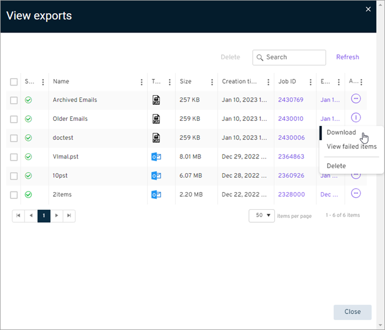The width and height of the screenshot is (385, 330).
Task: Open Job ID 2430010 link
Action: [291, 119]
